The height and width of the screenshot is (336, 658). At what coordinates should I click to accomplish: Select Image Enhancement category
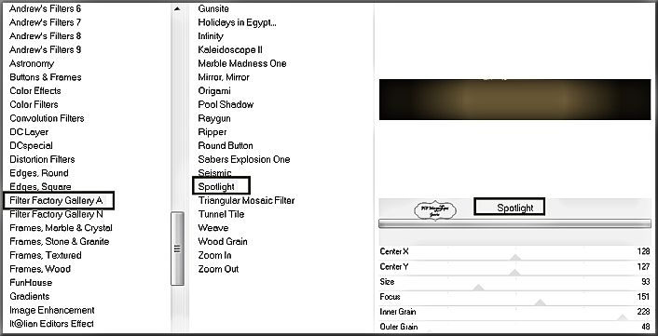[x=52, y=311]
